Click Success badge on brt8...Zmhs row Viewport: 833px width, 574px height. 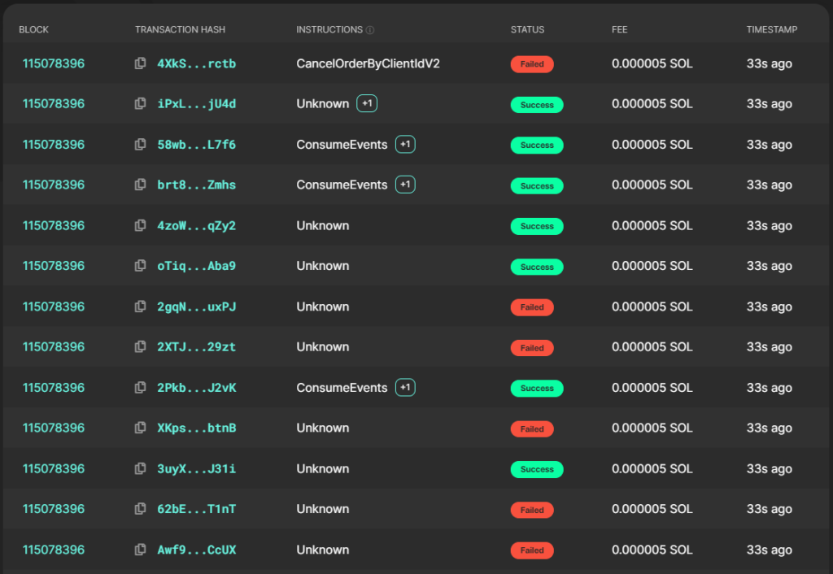tap(537, 186)
